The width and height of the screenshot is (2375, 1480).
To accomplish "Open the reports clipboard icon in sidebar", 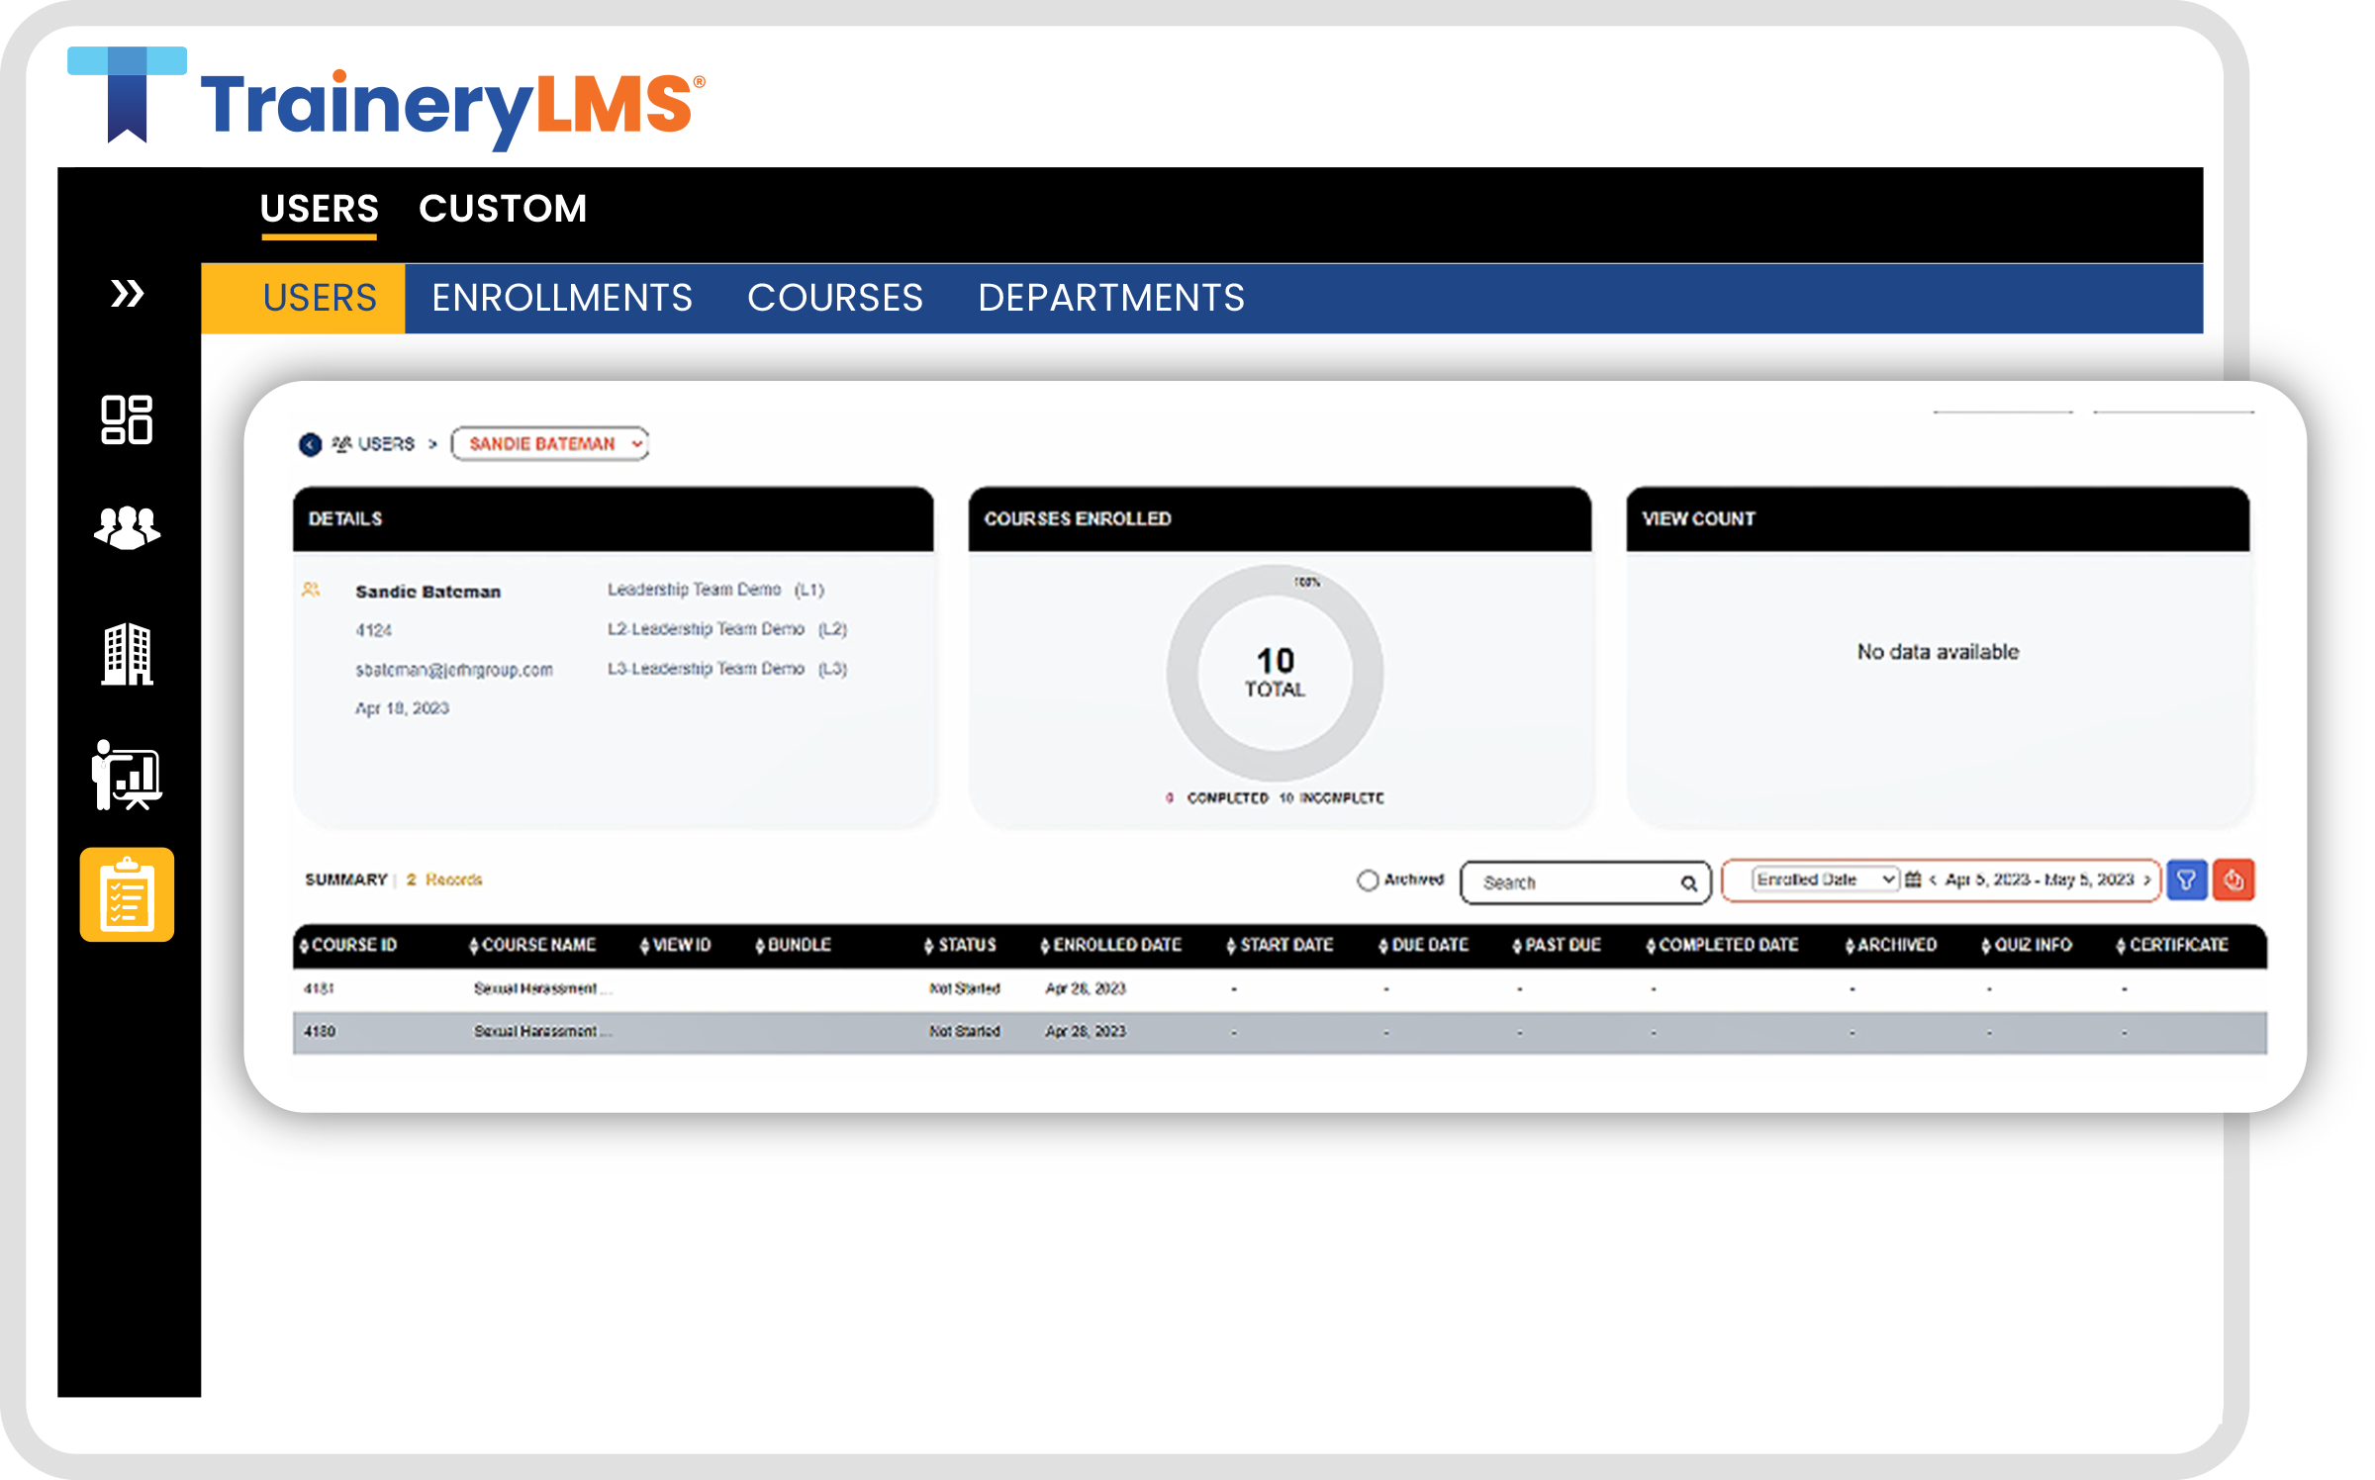I will click(x=127, y=894).
